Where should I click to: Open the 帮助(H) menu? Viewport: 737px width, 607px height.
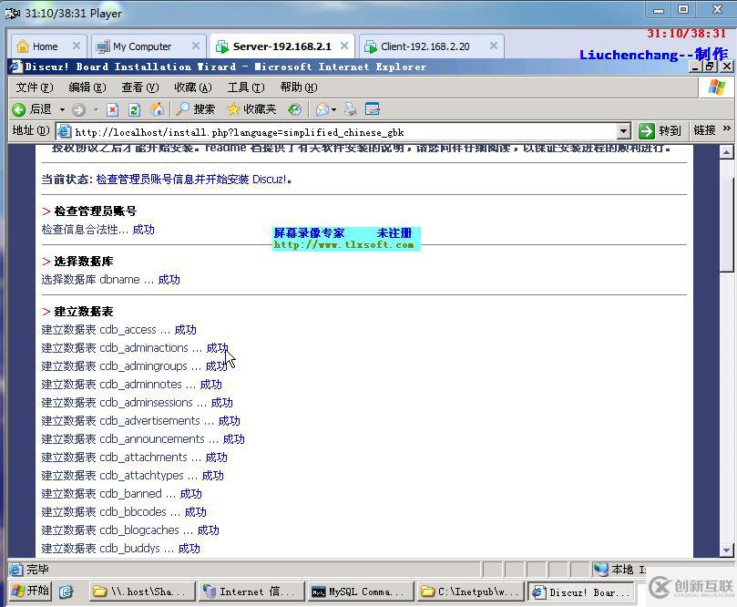click(x=299, y=87)
